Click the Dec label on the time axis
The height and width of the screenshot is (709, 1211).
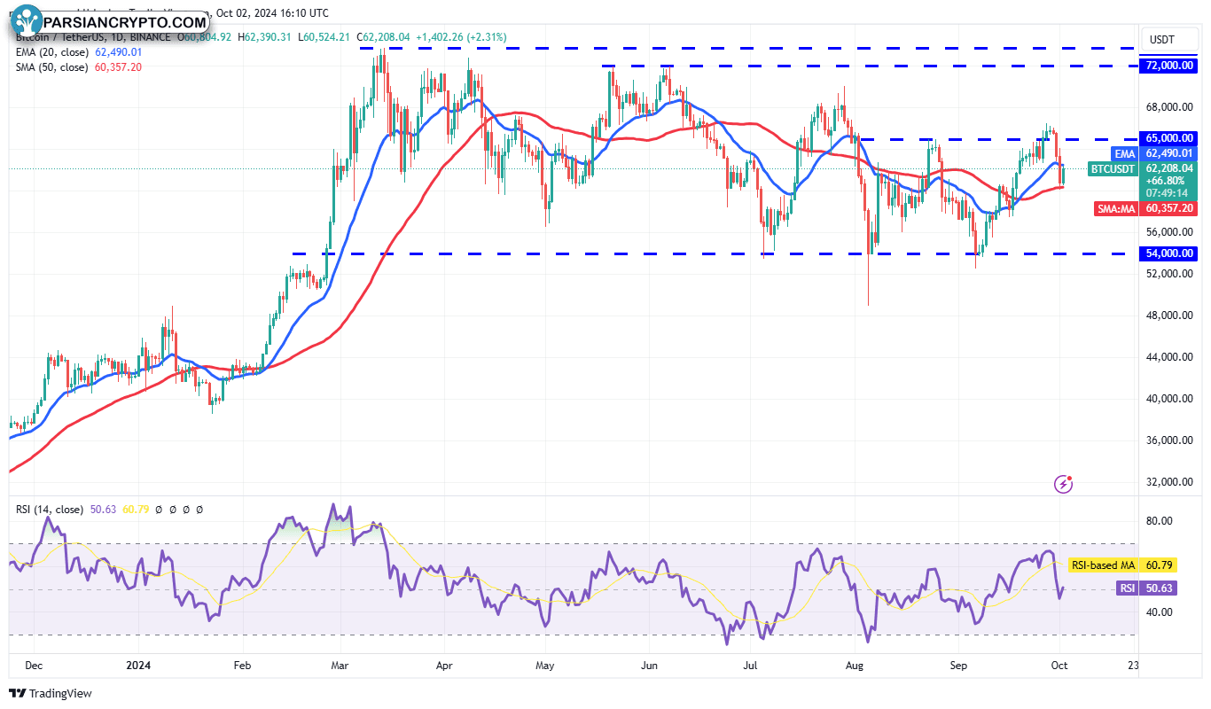pyautogui.click(x=34, y=664)
